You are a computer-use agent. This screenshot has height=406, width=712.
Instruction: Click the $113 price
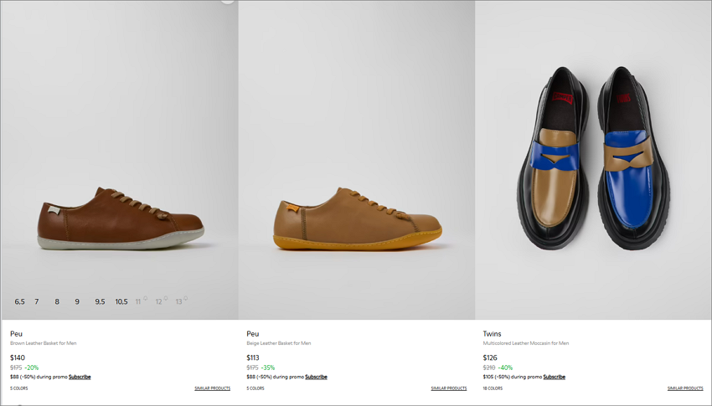[253, 358]
